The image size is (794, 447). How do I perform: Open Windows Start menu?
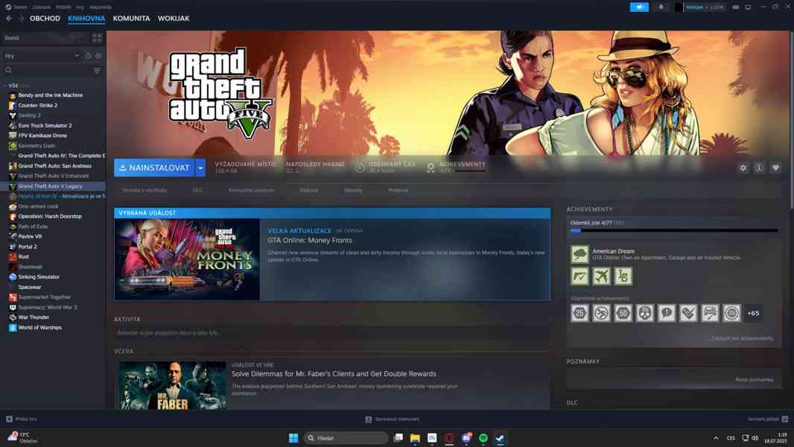[x=293, y=438]
